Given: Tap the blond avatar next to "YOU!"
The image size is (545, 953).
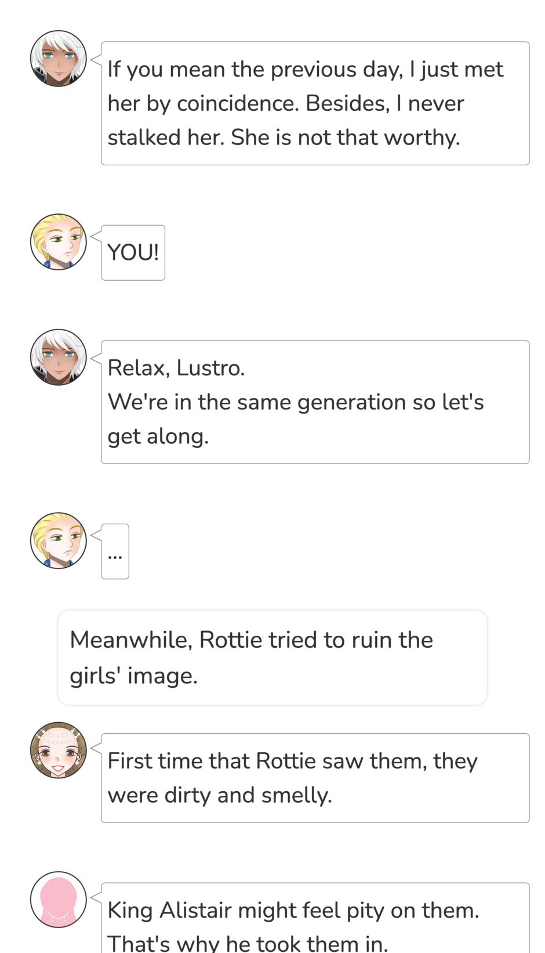Looking at the screenshot, I should [x=58, y=242].
